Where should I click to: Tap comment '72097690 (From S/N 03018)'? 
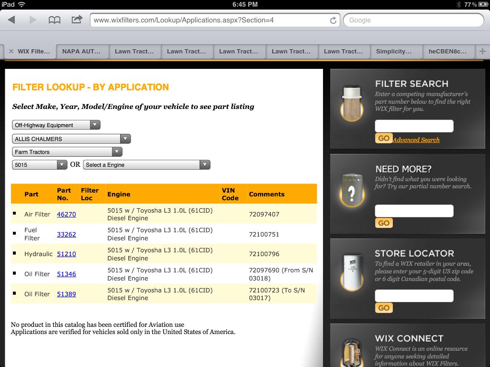[x=281, y=274]
